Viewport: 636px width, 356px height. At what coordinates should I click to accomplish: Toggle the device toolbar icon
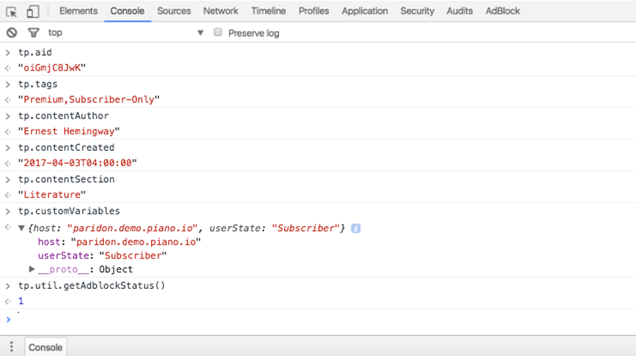click(x=33, y=12)
